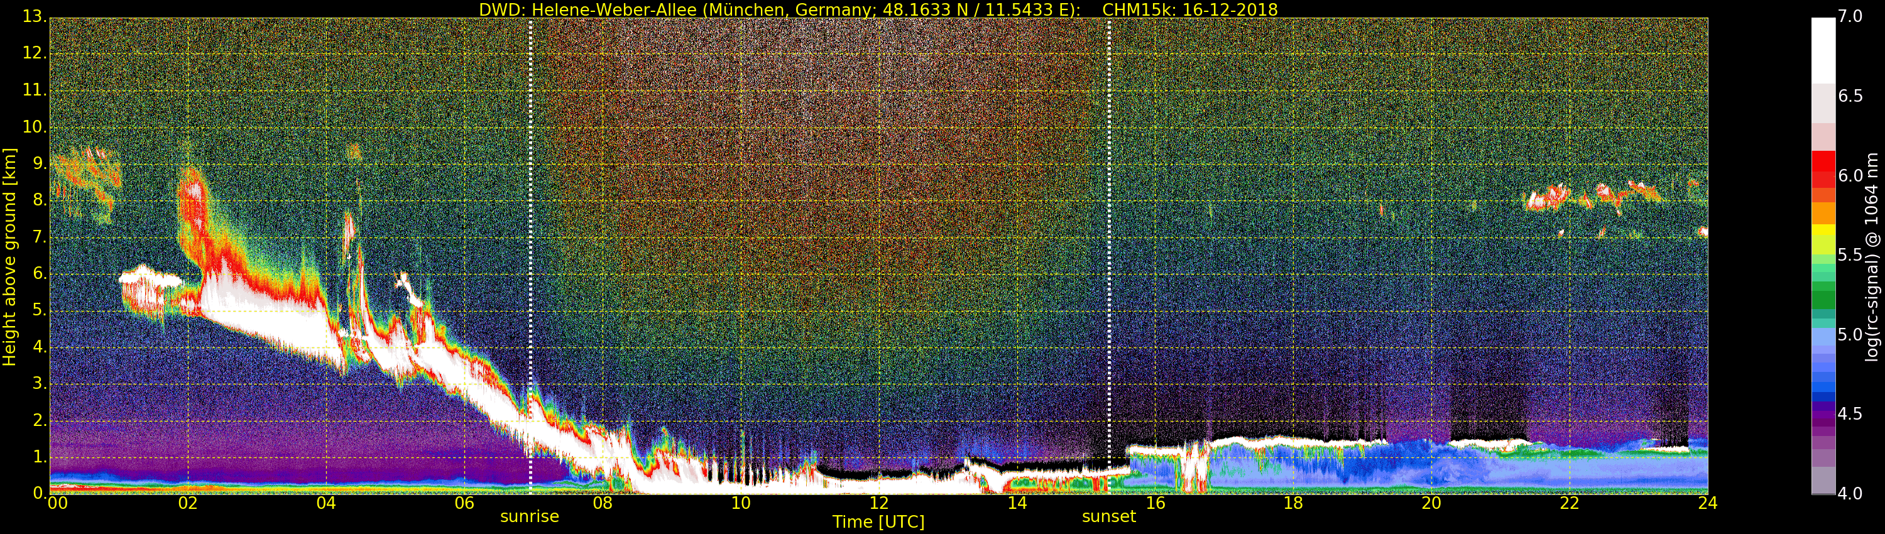Viewport: 1885px width, 534px height.
Task: Click the 'log(rc-signal) @ 1064 nm' colorbar label
Action: (x=1871, y=257)
